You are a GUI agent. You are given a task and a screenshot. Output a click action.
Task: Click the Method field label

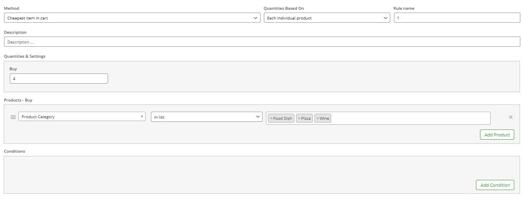[11, 8]
